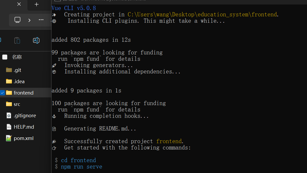Sort by the 名称 column header
This screenshot has height=173, width=307.
(x=17, y=57)
